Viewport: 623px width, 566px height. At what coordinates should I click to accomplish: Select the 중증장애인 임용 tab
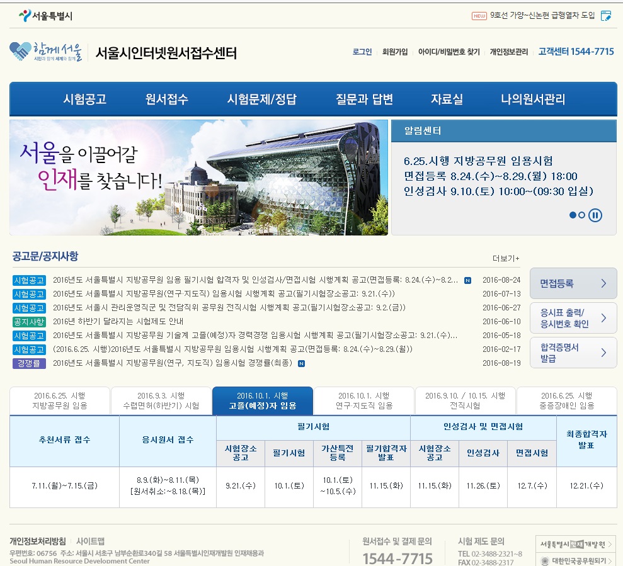(x=566, y=401)
